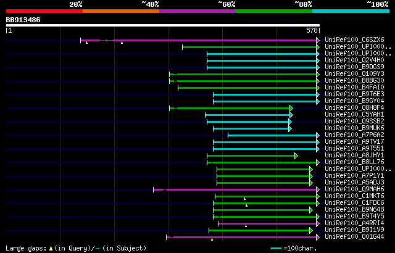Viewport: 395px width, 253px height.
Task: Open subject UniRef100_B8LL76 label
Action: [x=354, y=162]
